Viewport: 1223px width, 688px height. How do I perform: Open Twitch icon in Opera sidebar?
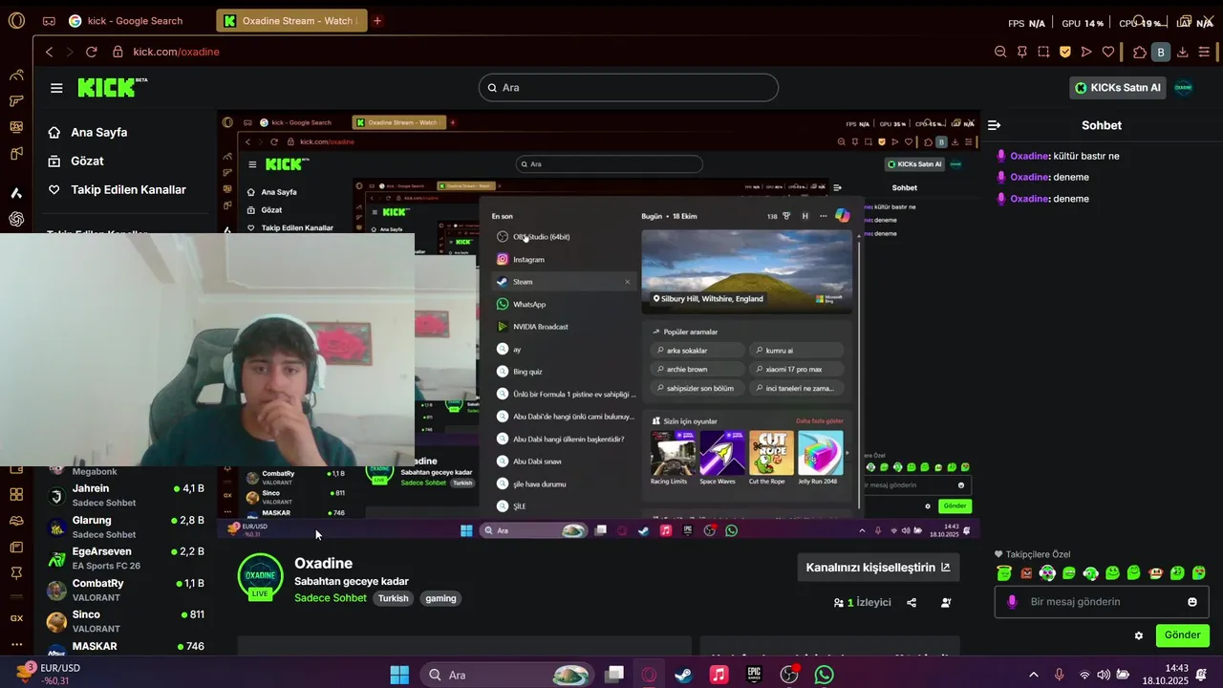tap(16, 153)
